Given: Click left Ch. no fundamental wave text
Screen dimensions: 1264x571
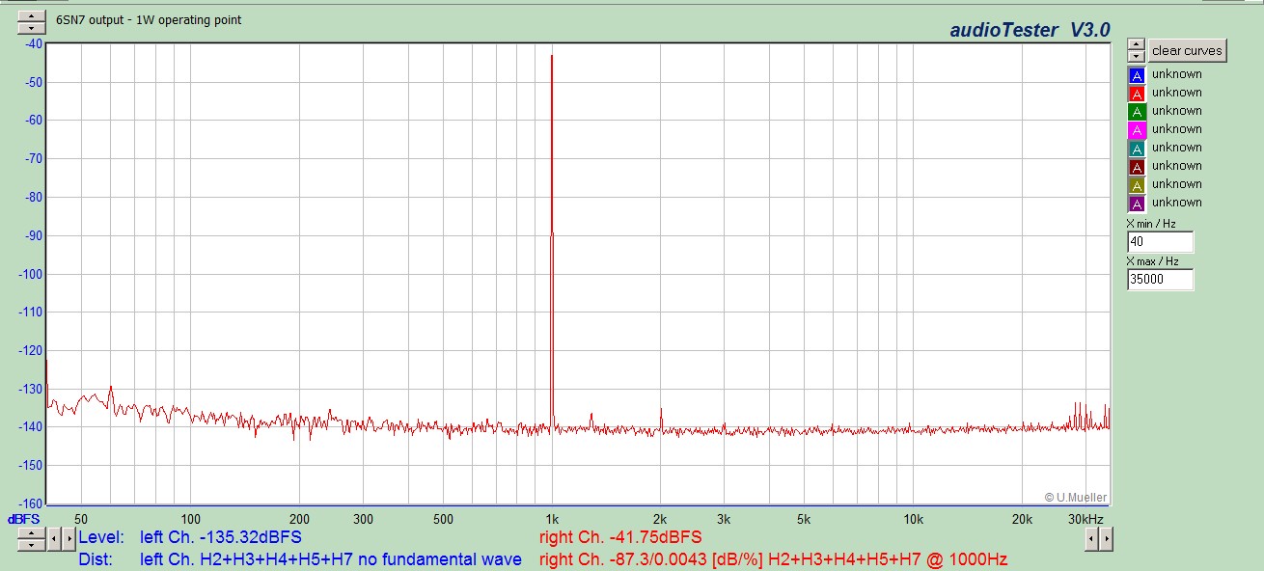Looking at the screenshot, I should (331, 559).
